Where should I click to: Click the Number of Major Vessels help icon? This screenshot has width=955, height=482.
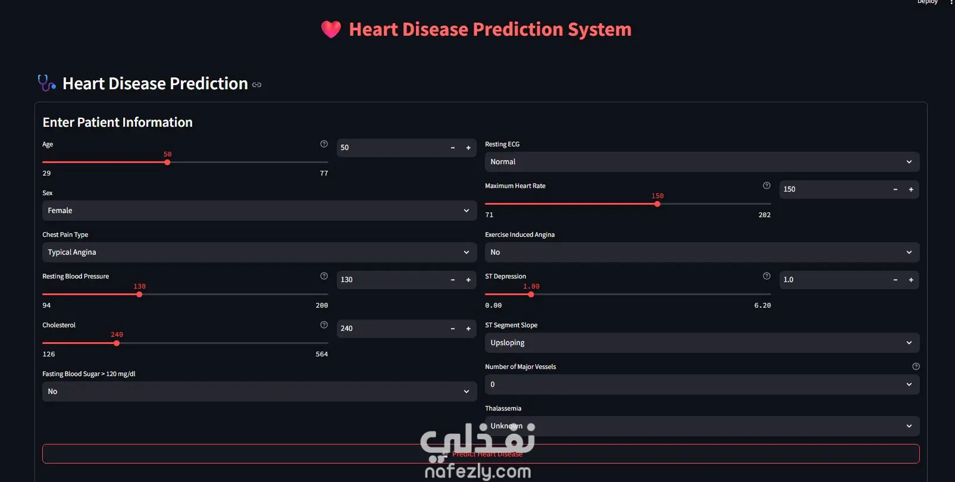[916, 367]
